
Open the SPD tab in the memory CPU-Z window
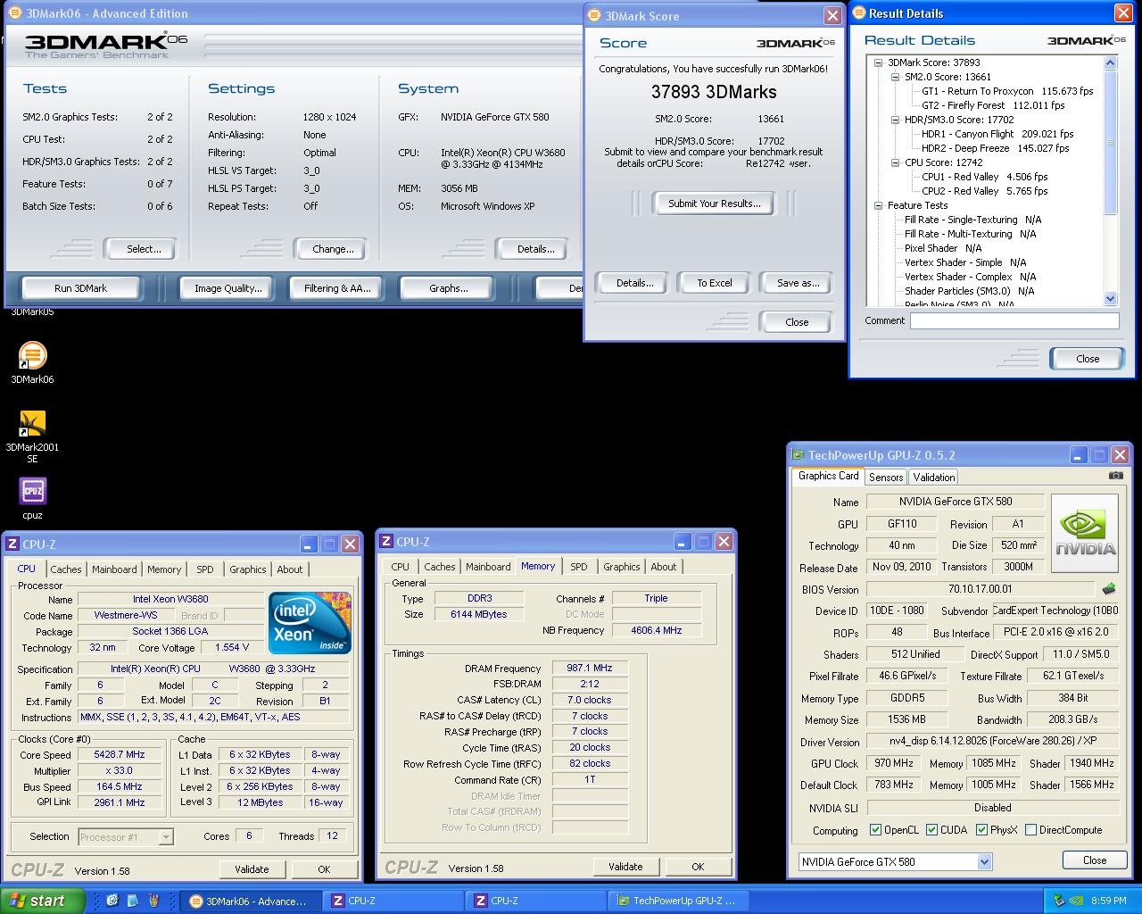(x=578, y=567)
